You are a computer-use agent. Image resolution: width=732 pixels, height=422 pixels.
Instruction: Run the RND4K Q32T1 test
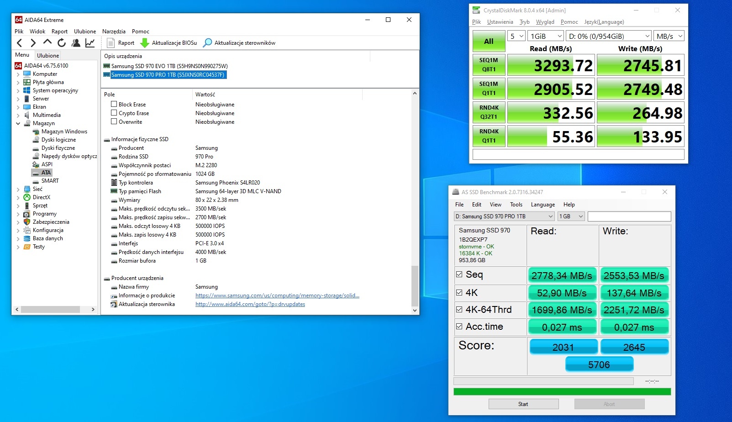[x=489, y=112]
